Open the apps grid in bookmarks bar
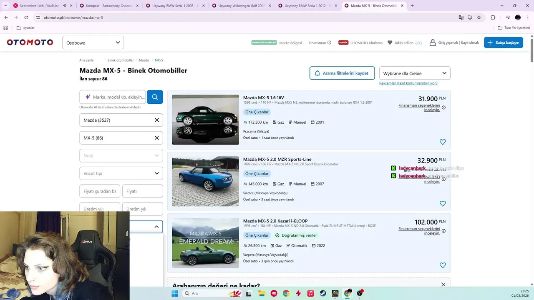534x300 pixels. click(5, 28)
